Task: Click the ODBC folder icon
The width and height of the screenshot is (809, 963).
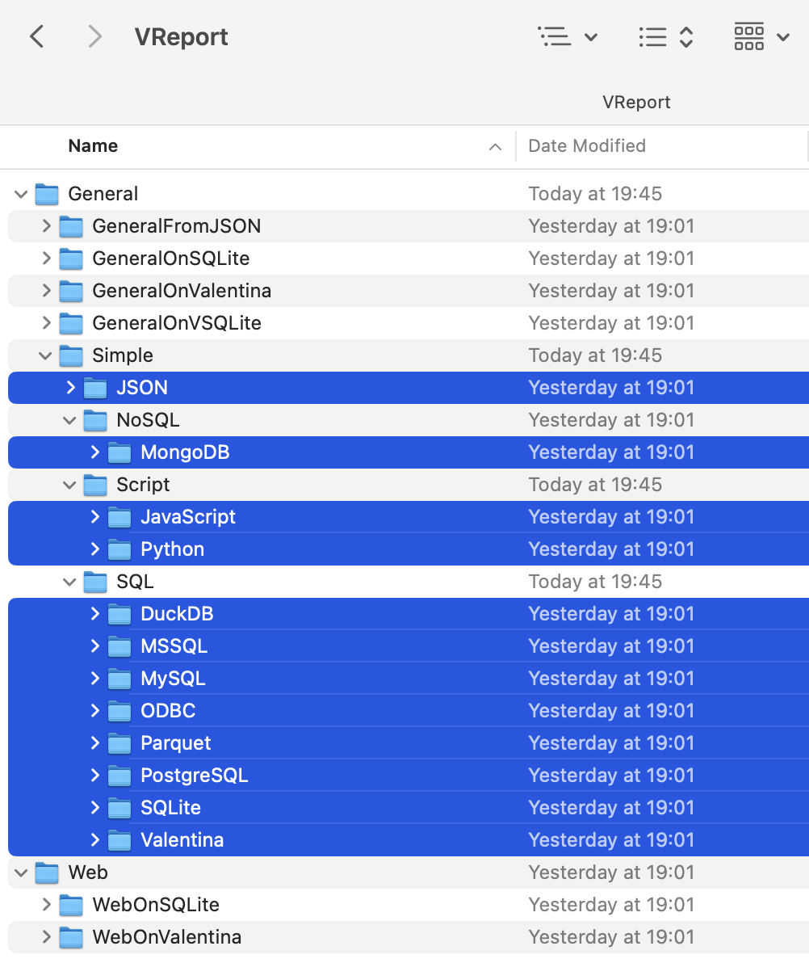Action: click(x=119, y=711)
